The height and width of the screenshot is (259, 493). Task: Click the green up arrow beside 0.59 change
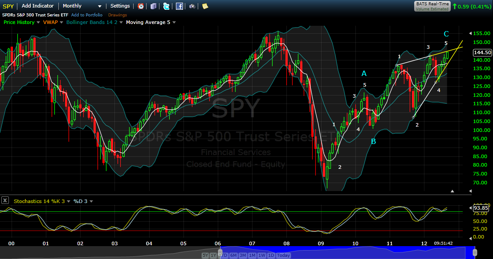pyautogui.click(x=454, y=6)
